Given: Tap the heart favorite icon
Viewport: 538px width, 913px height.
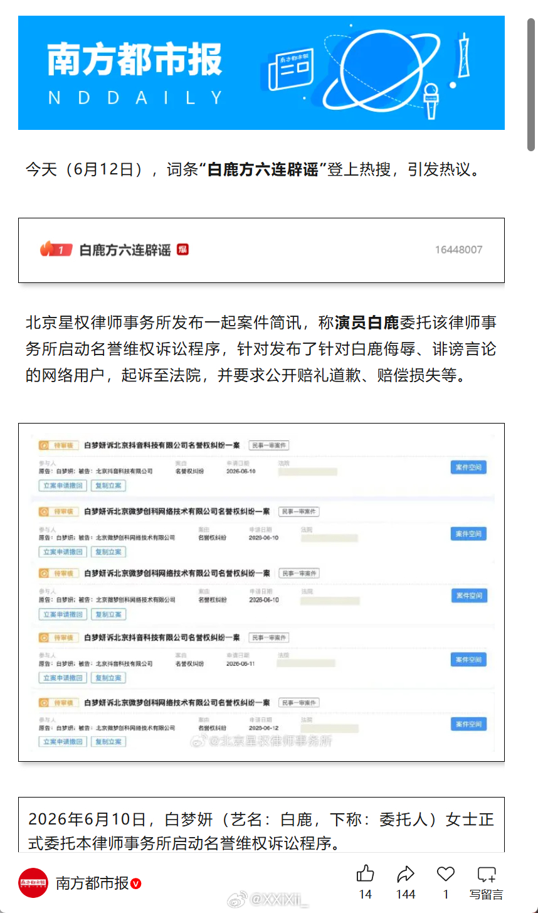Looking at the screenshot, I should click(446, 873).
